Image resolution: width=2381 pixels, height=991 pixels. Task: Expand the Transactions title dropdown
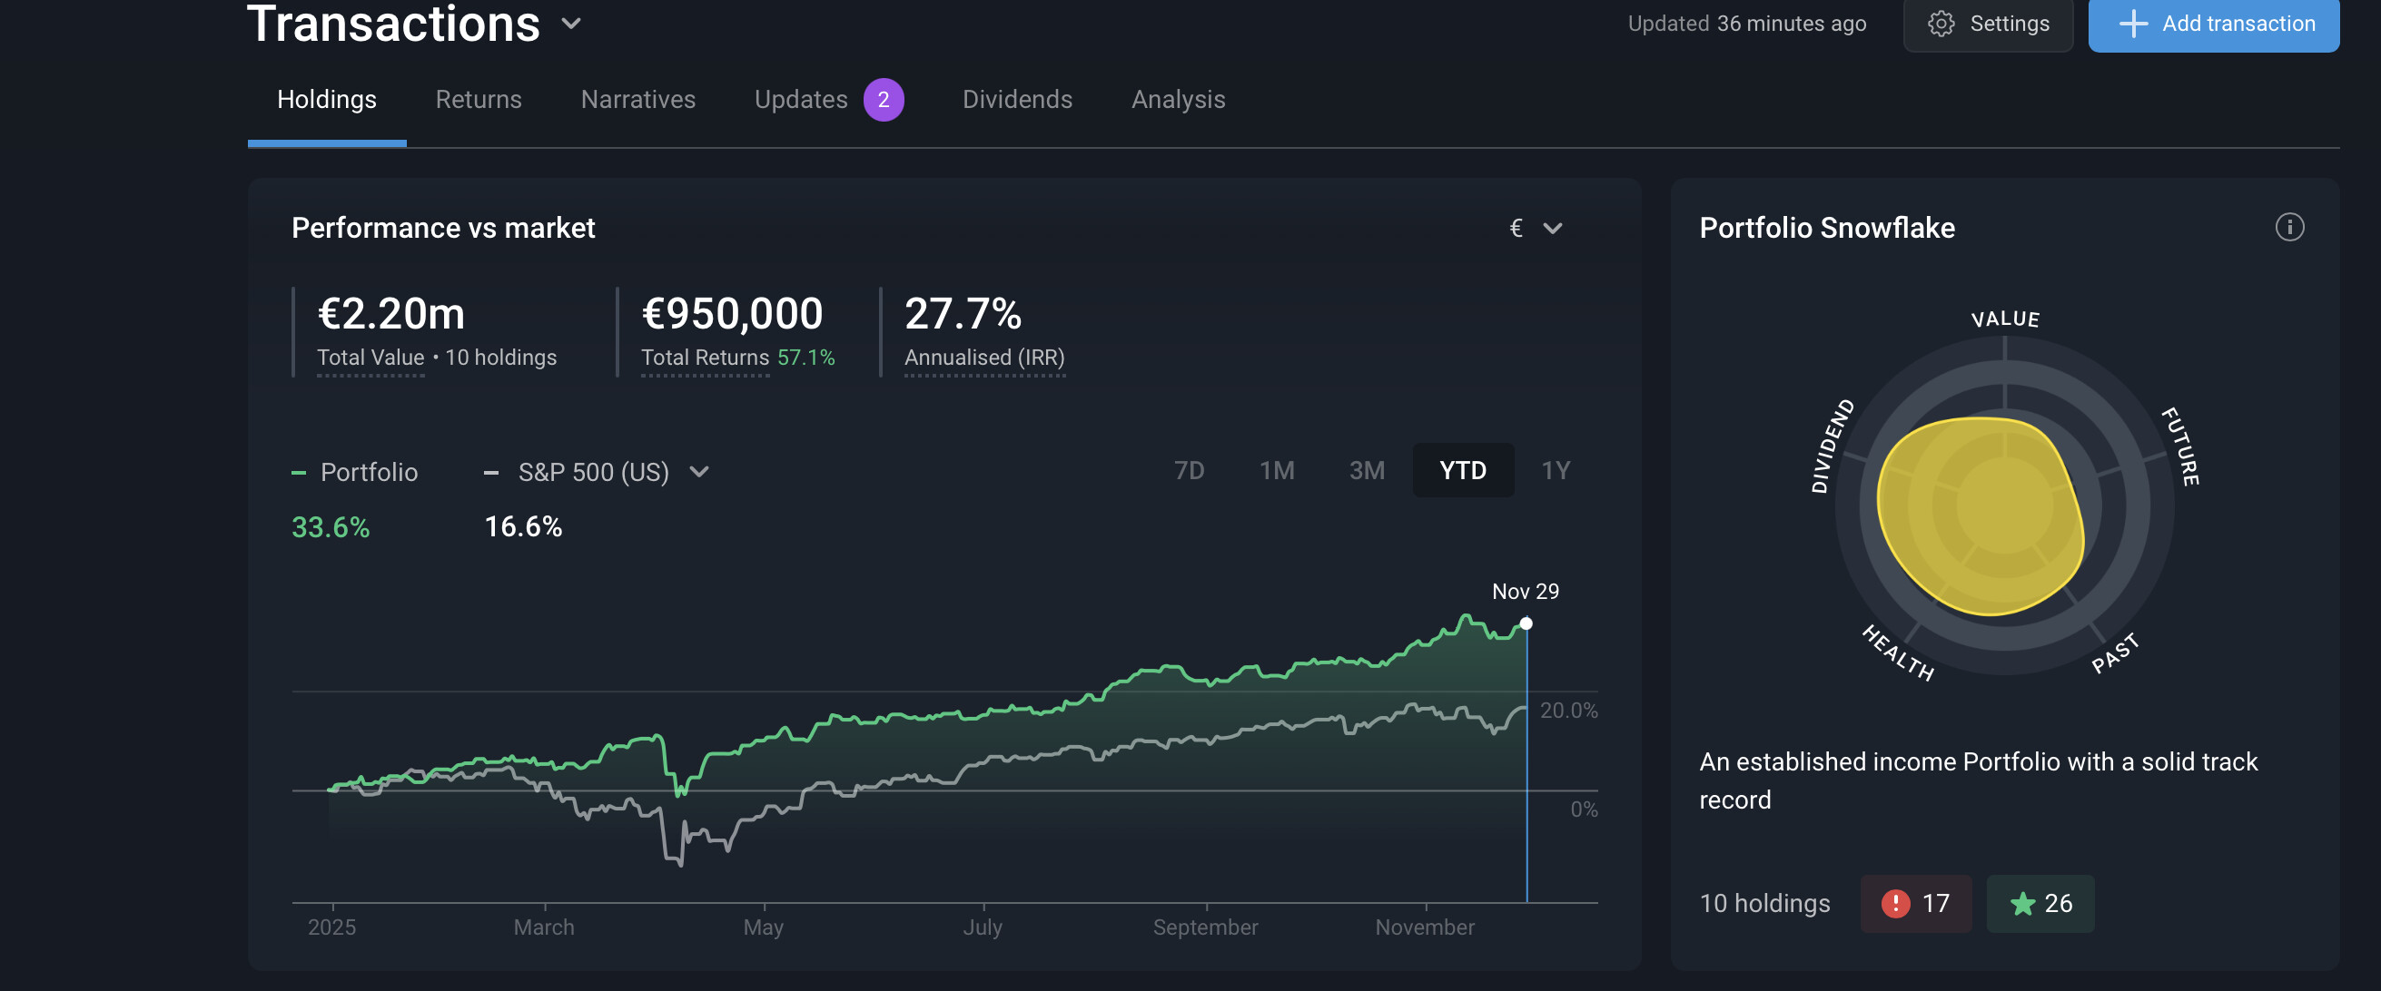coord(571,23)
